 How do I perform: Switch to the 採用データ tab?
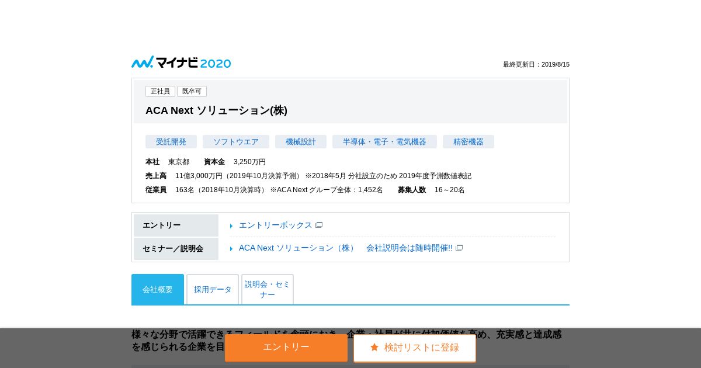(x=213, y=289)
